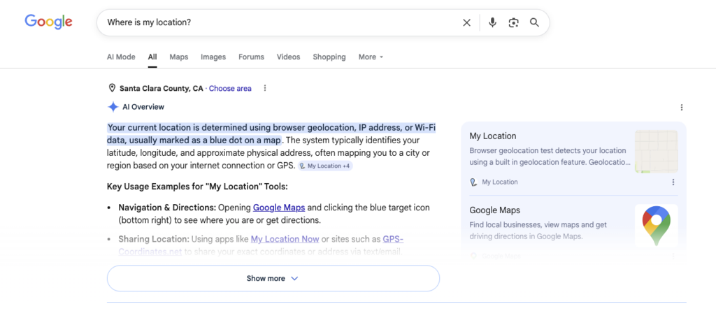Open the three-dot menu next to Choose area
This screenshot has height=311, width=716.
click(x=265, y=88)
